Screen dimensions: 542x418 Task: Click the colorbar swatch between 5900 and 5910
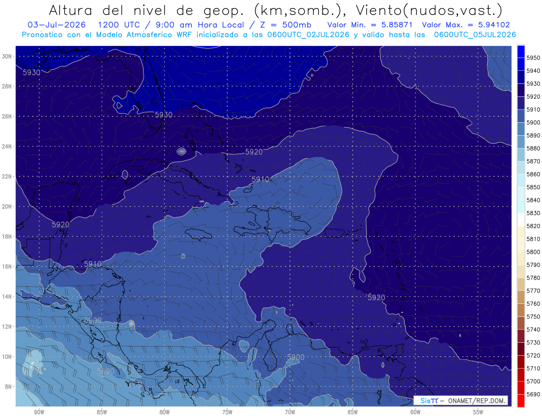pyautogui.click(x=521, y=116)
